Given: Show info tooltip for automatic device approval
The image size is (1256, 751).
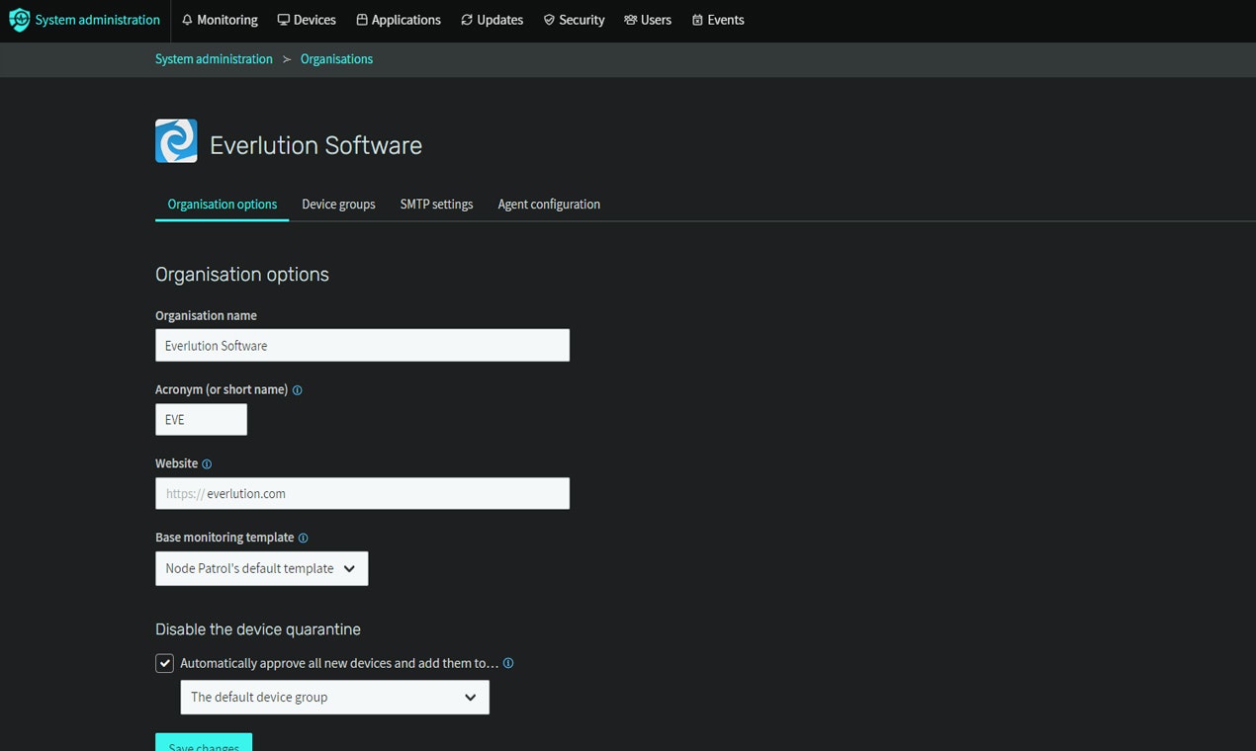Looking at the screenshot, I should click(x=508, y=663).
